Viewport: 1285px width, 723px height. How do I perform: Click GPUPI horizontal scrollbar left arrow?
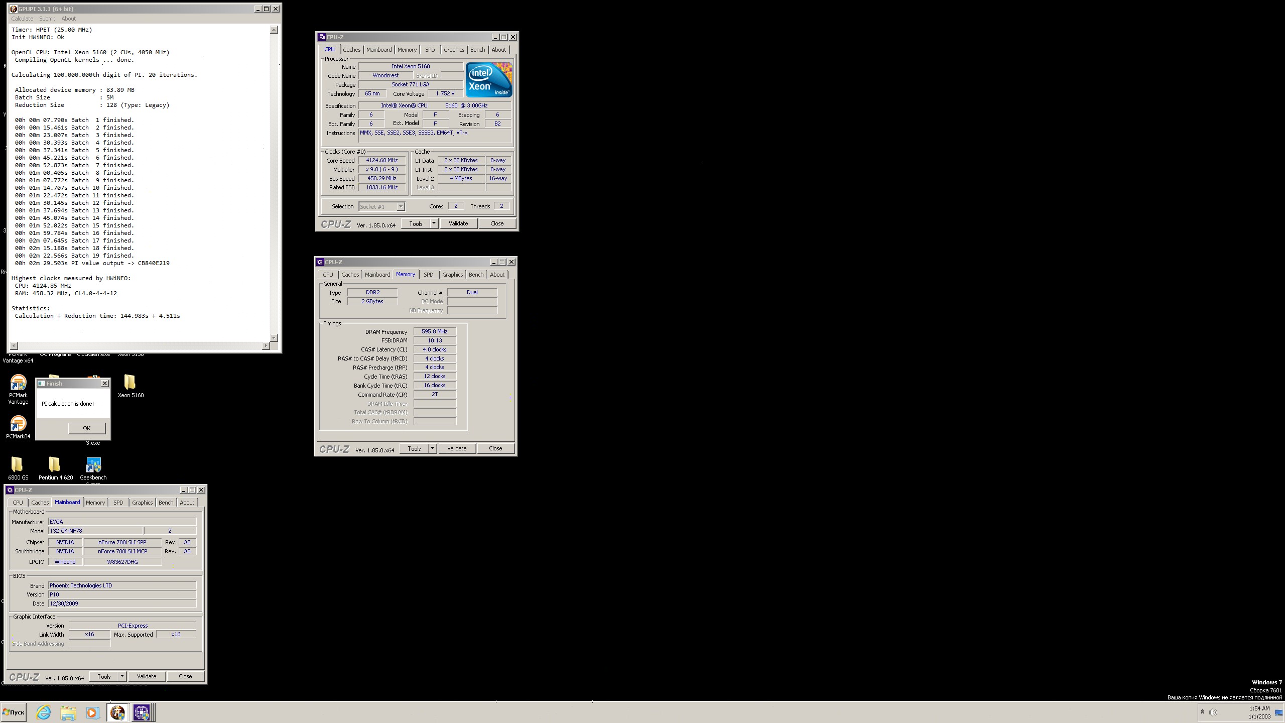click(14, 345)
